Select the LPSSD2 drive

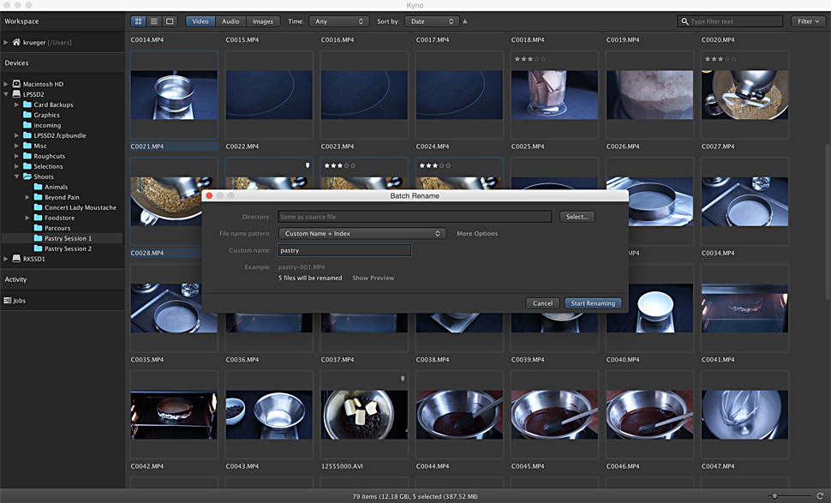point(28,94)
